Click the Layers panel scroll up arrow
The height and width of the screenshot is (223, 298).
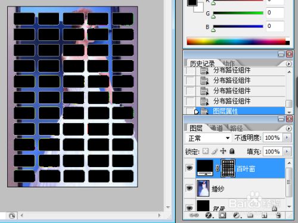pyautogui.click(x=289, y=163)
